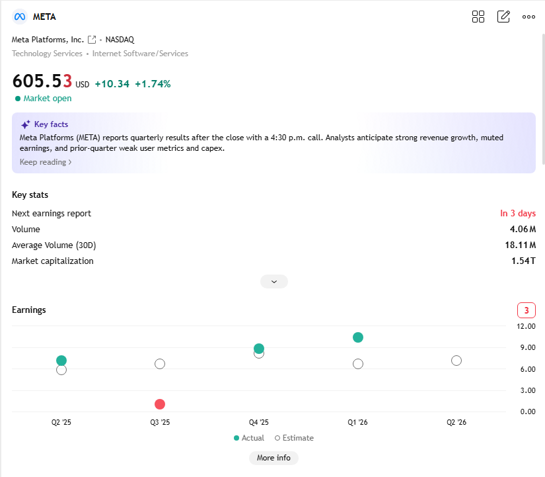Click the Q1 '26 axis label
Viewport: 545px width, 477px height.
click(x=357, y=422)
